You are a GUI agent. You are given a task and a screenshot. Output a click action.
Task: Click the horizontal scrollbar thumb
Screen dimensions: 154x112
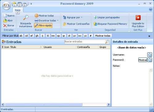[44, 105]
